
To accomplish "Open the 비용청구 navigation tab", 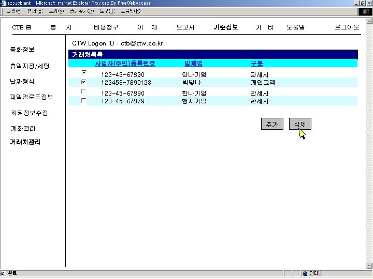I will (x=106, y=27).
